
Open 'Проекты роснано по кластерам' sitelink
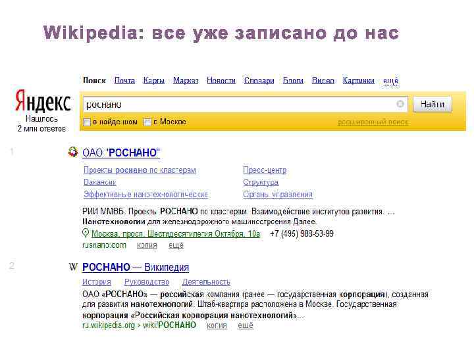[x=140, y=170]
